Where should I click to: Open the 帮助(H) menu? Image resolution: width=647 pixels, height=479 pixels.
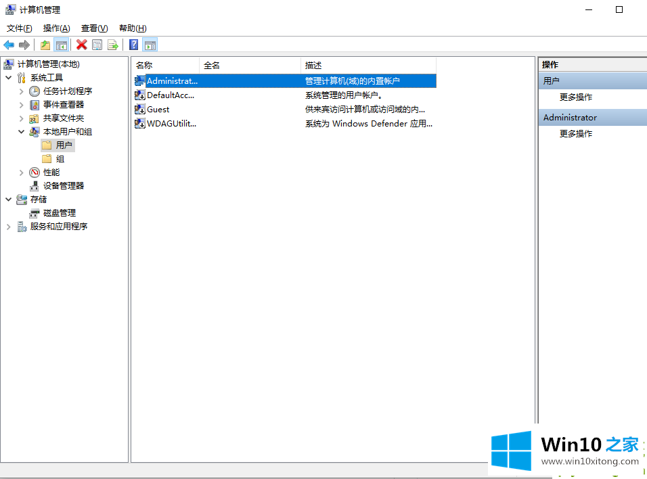coord(133,28)
